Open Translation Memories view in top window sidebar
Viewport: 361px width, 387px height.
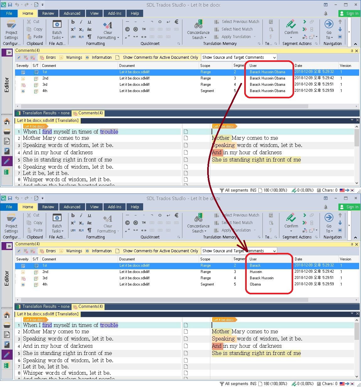pyautogui.click(x=7, y=172)
